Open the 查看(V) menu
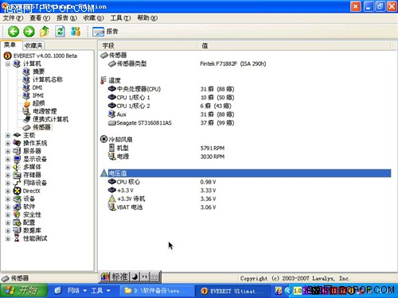 coord(40,18)
